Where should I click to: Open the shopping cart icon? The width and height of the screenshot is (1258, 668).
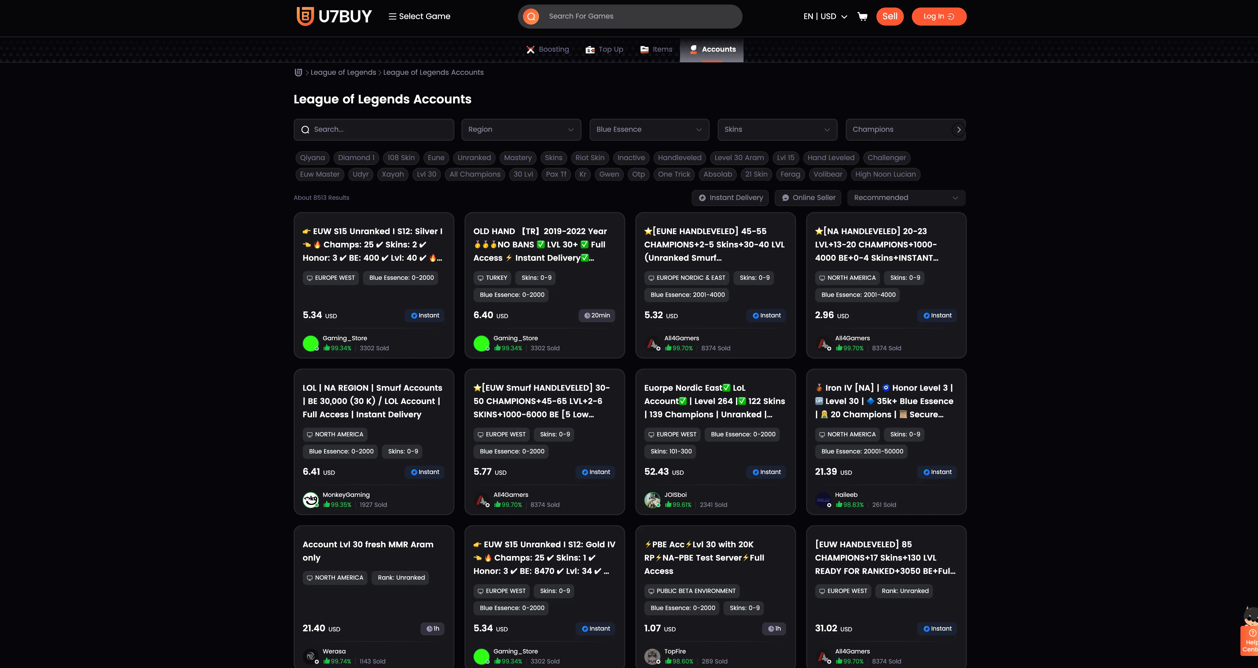862,17
